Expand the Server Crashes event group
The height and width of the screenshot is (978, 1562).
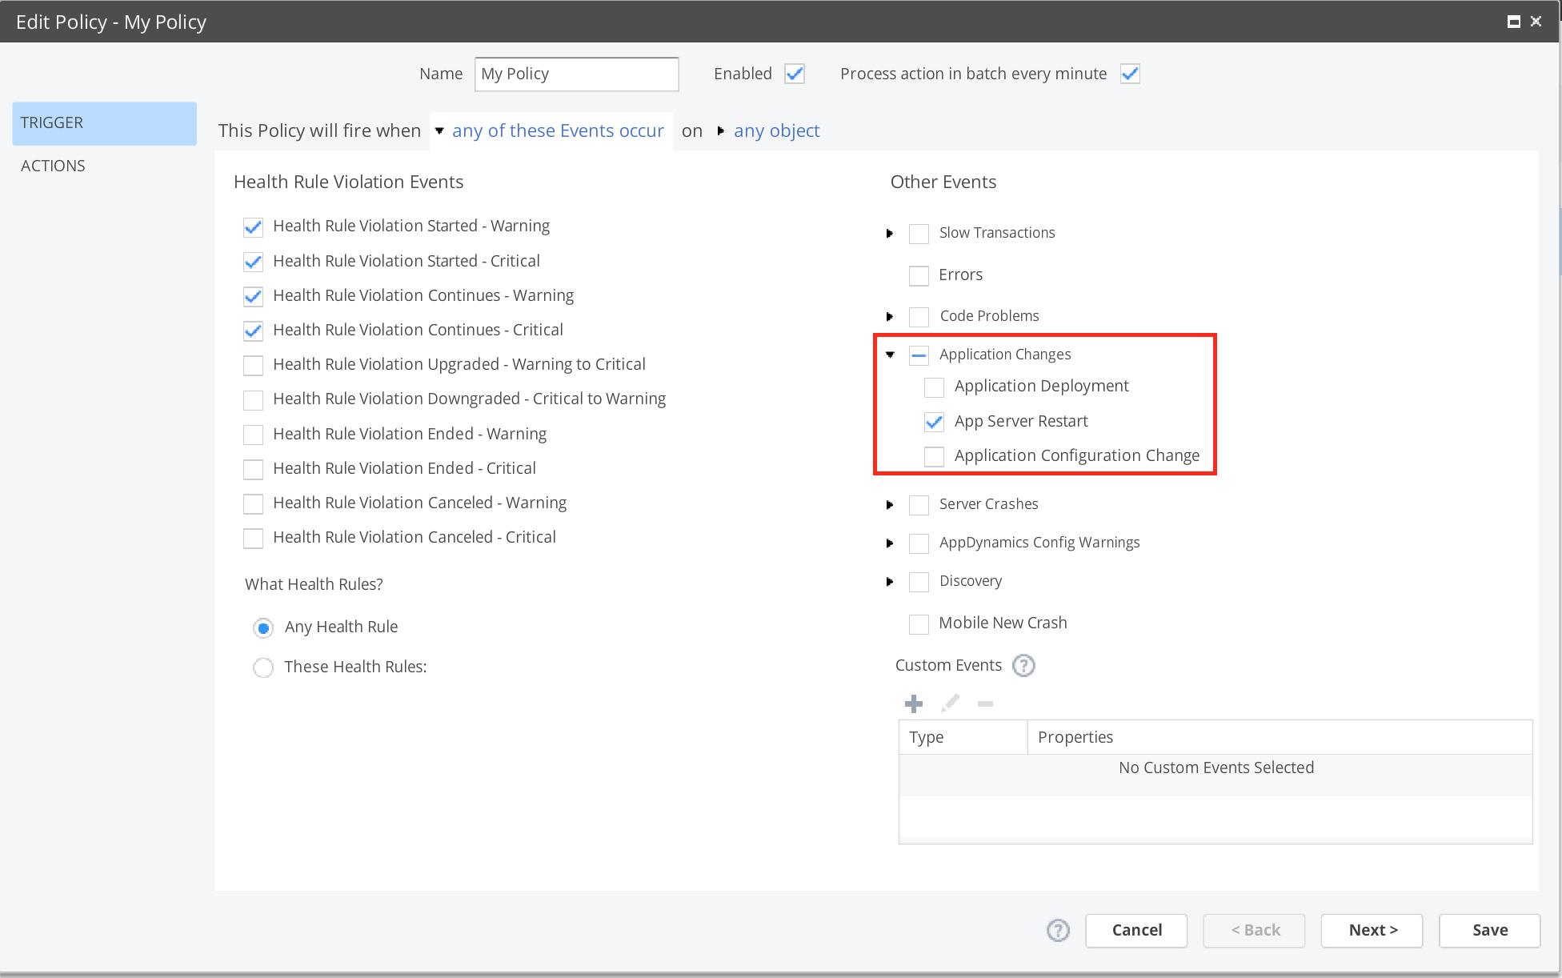tap(889, 505)
